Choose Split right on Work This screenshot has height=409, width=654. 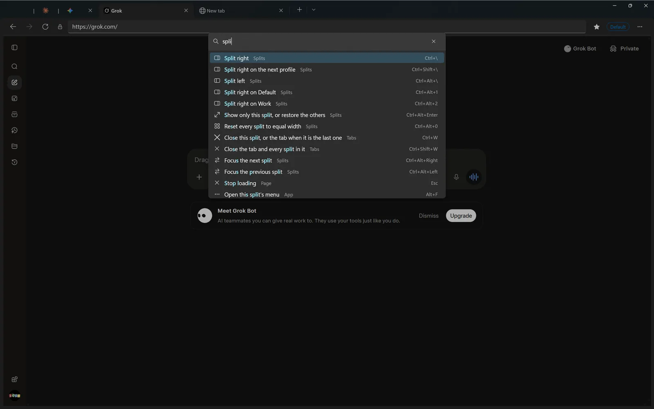click(x=327, y=103)
